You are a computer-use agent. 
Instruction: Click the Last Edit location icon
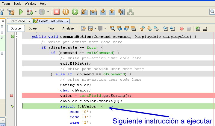[84, 29]
